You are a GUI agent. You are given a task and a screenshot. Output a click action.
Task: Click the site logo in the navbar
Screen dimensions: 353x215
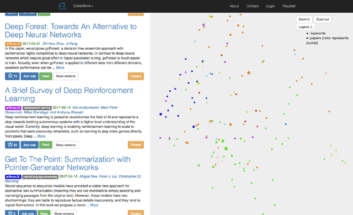click(x=62, y=6)
